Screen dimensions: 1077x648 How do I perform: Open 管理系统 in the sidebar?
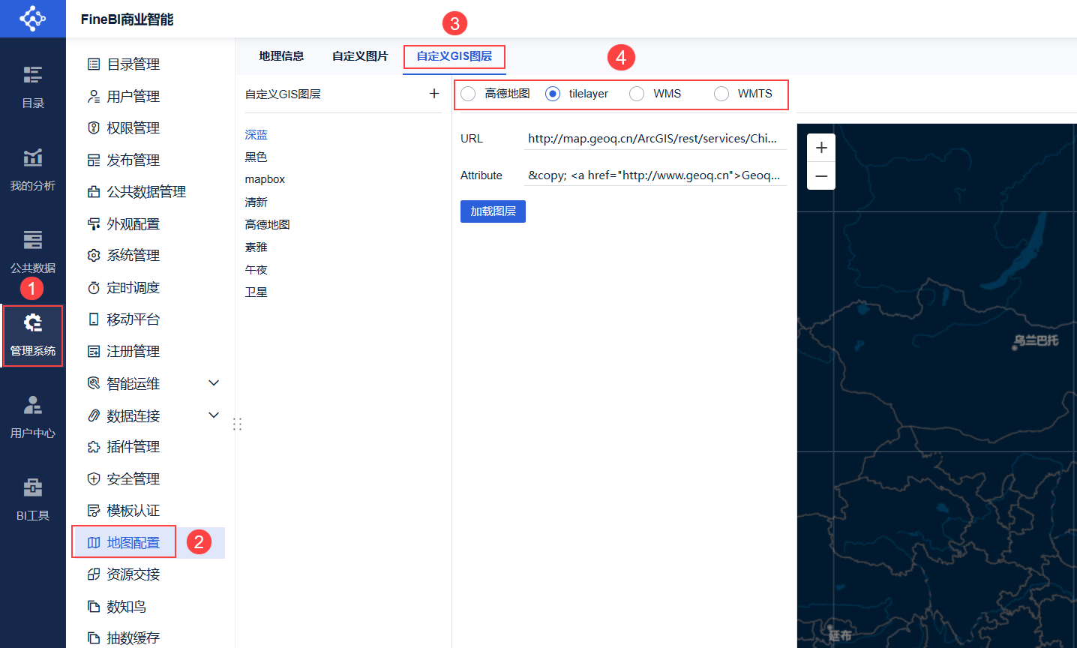click(x=33, y=335)
